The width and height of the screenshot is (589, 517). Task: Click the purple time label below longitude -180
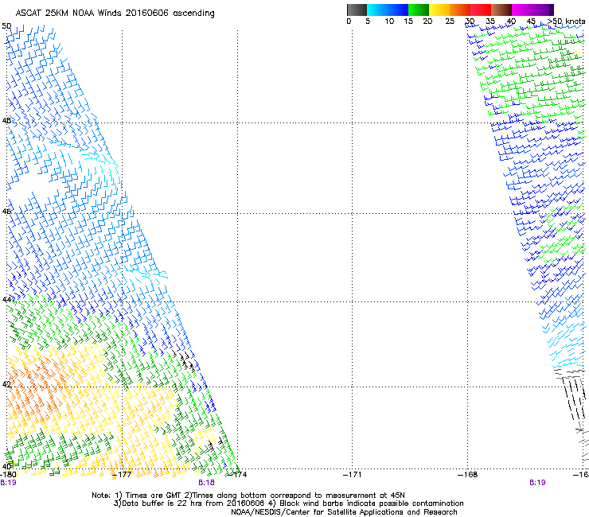point(8,483)
